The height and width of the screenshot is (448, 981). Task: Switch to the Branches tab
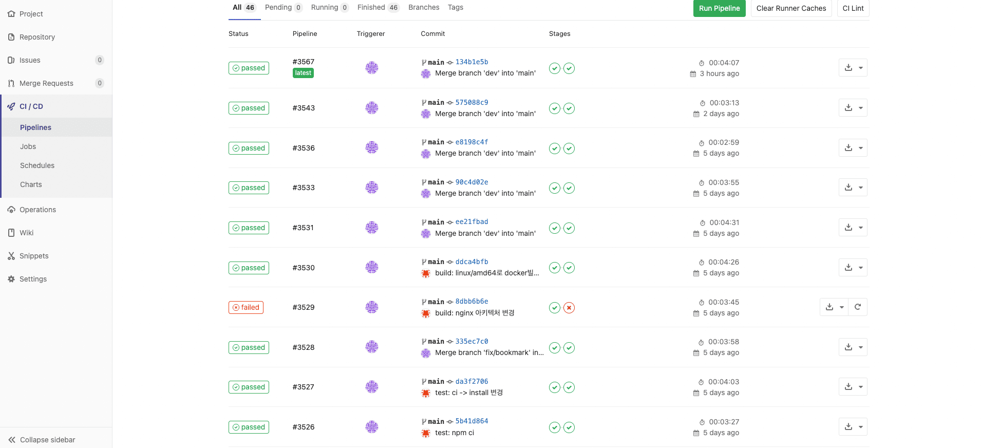[x=424, y=8]
